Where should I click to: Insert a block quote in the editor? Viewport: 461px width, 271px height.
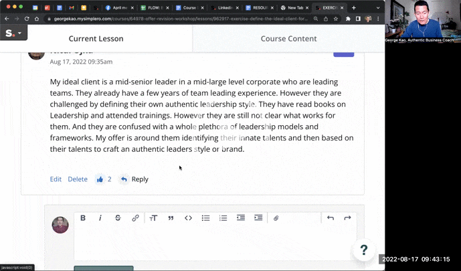coord(171,218)
